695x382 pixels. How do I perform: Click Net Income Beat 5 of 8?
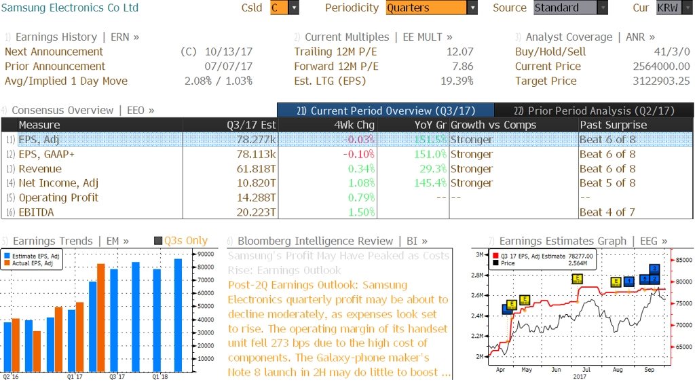point(607,183)
